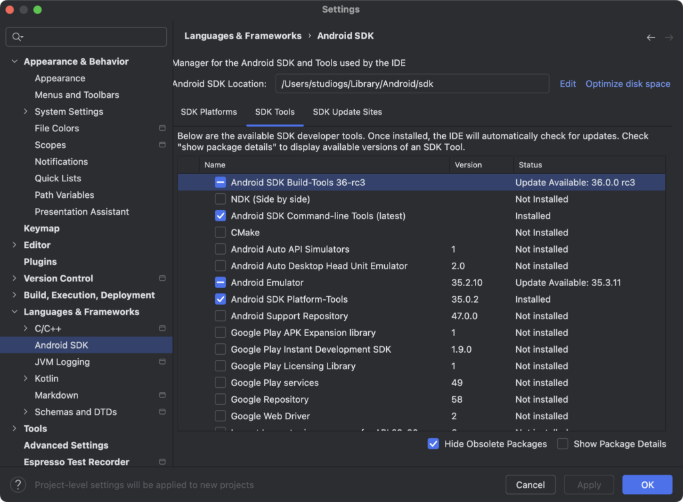Expand the Editor section
683x502 pixels.
click(15, 245)
